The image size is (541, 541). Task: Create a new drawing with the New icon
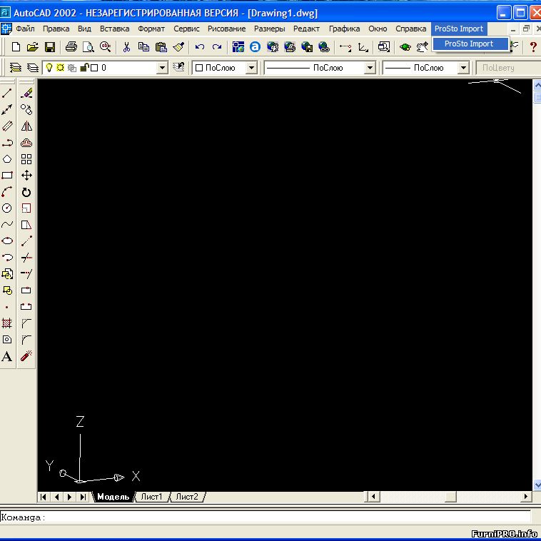[16, 46]
